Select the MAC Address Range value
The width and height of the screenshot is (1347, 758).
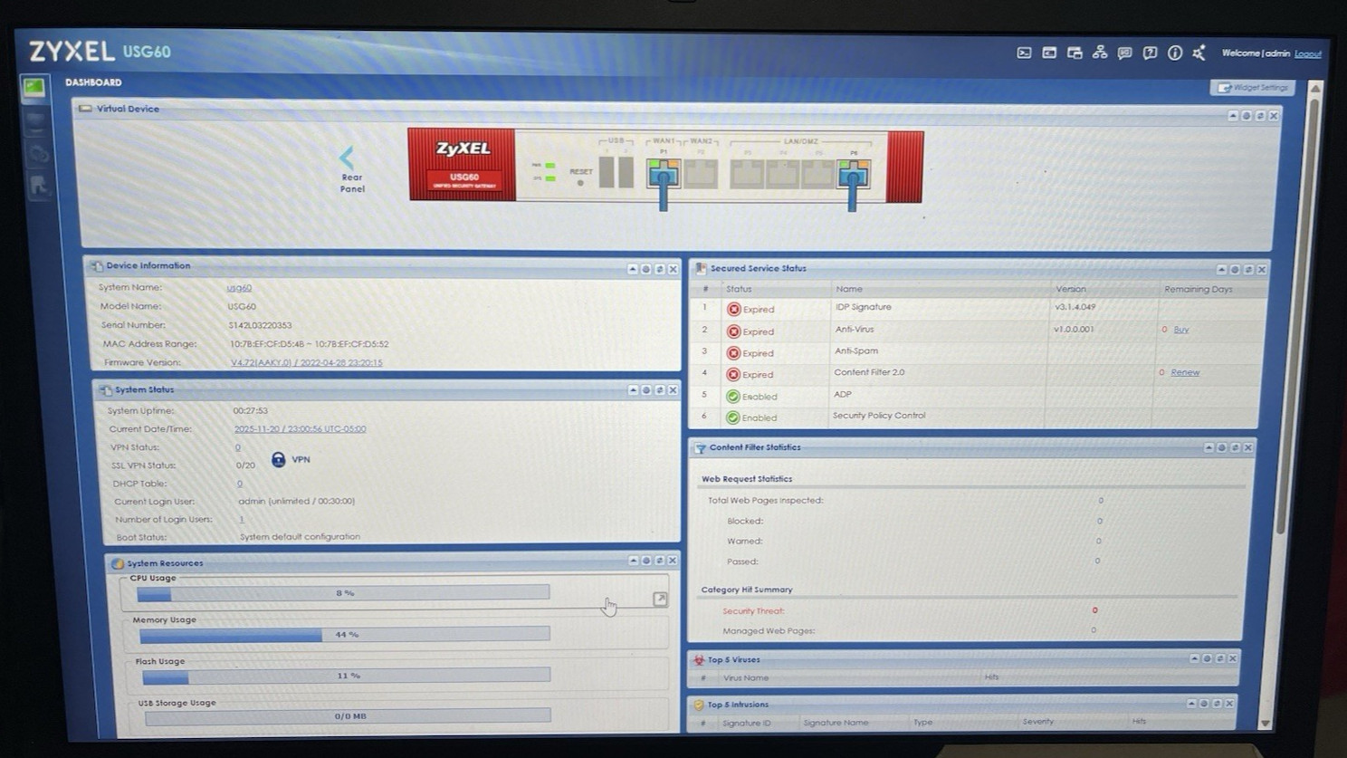pos(309,344)
